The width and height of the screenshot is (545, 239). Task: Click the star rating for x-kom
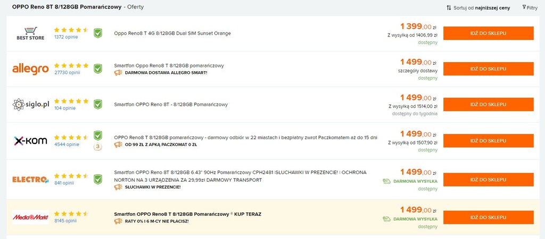(x=71, y=138)
